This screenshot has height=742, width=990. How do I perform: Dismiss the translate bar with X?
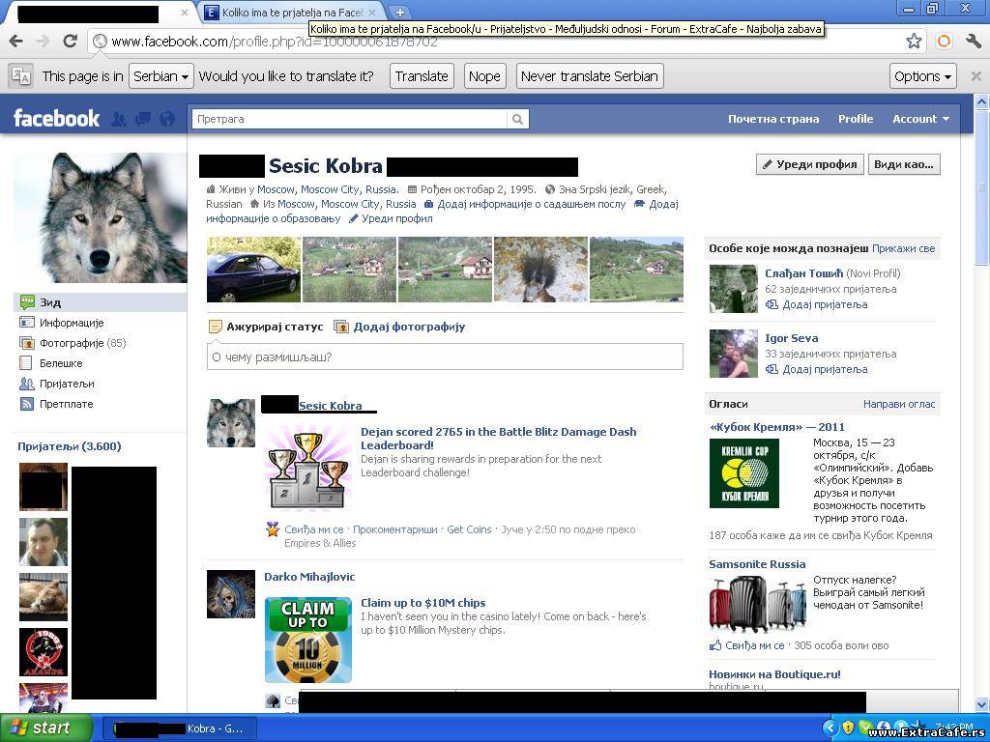click(x=975, y=76)
